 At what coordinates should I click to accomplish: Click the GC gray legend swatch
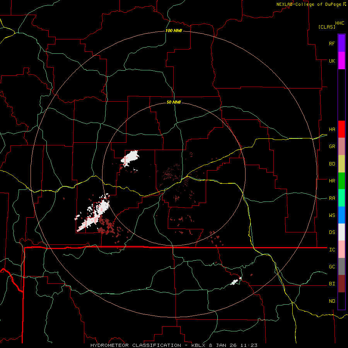[341, 266]
